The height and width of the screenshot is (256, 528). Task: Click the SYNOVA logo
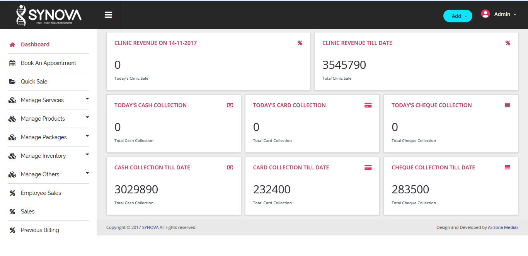(49, 15)
